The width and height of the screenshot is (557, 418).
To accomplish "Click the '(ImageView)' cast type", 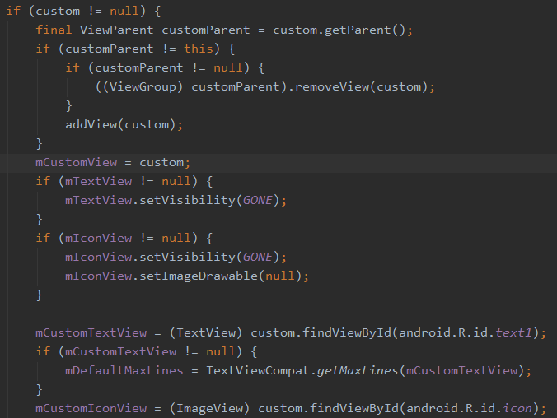I will point(209,408).
